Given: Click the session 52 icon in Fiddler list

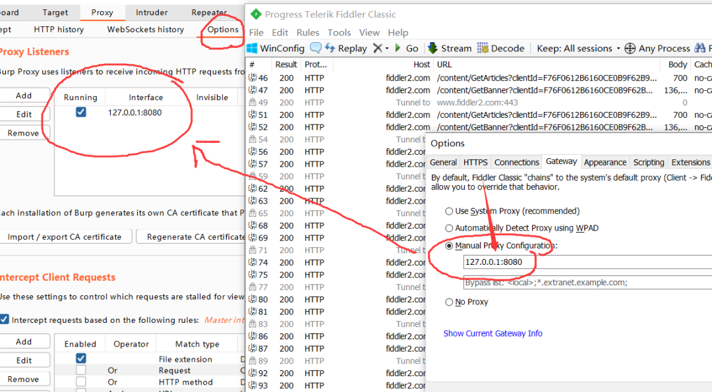Looking at the screenshot, I should point(252,127).
